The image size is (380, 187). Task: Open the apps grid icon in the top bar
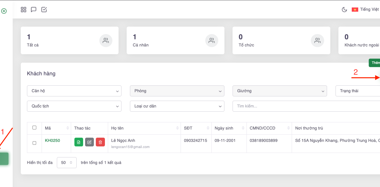(x=23, y=10)
